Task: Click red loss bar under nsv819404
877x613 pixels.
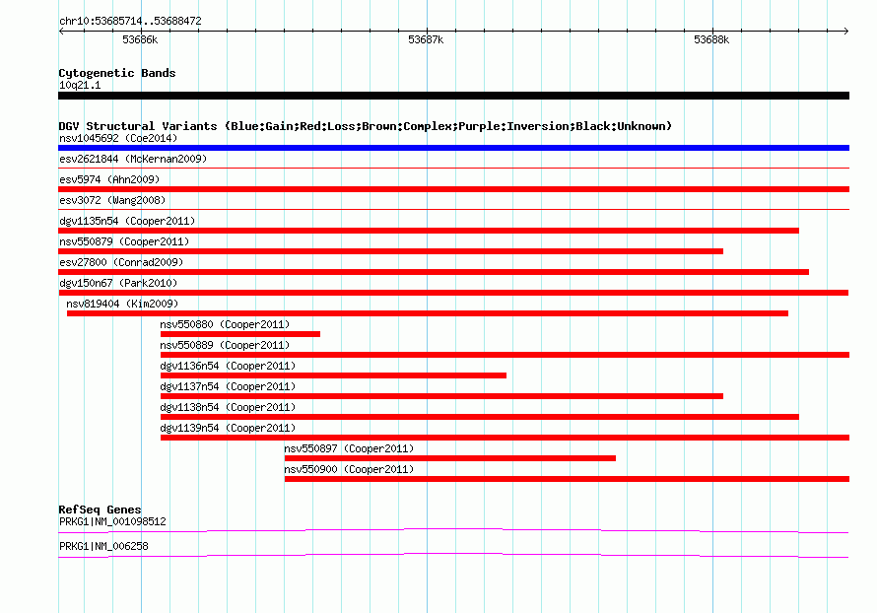Action: point(428,313)
